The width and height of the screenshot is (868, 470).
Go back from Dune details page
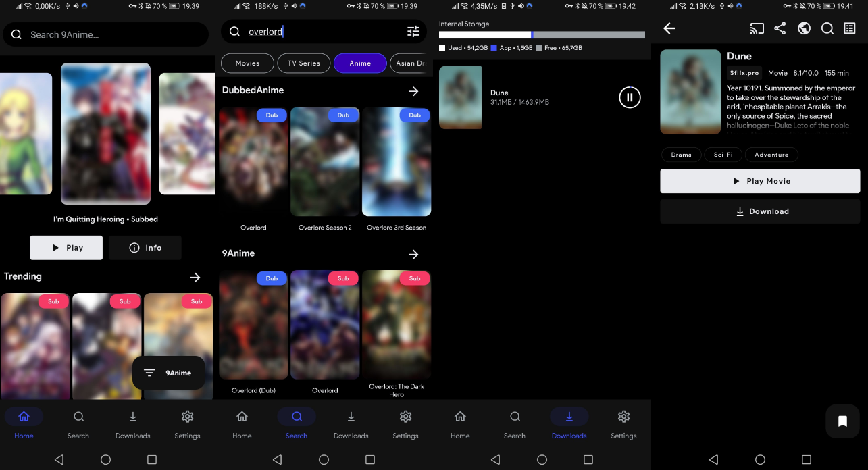pyautogui.click(x=669, y=28)
